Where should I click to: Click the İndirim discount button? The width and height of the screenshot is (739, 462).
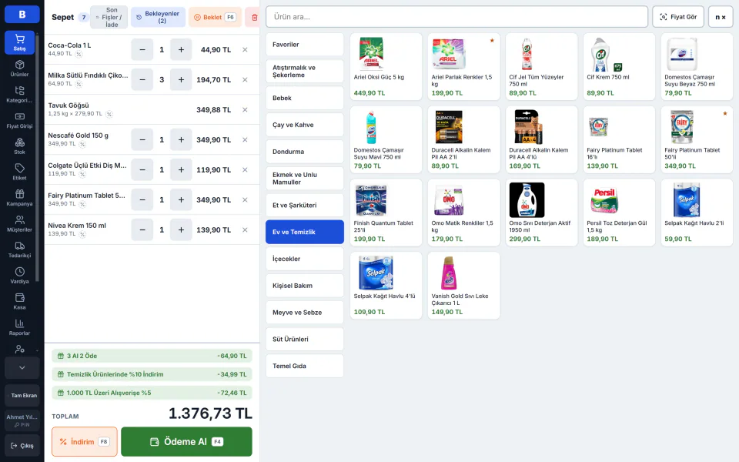[85, 442]
